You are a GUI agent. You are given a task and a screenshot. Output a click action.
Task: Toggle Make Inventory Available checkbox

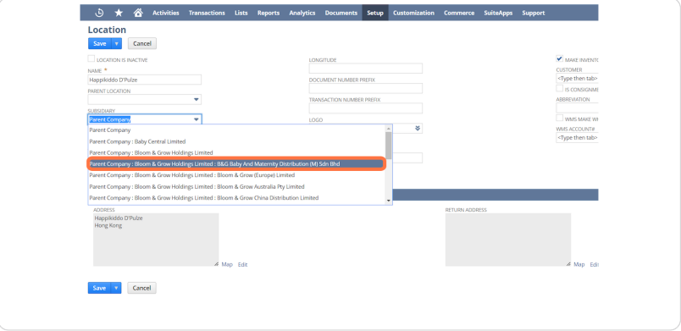(559, 58)
